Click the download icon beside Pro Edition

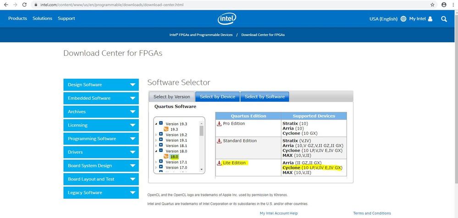tap(219, 124)
